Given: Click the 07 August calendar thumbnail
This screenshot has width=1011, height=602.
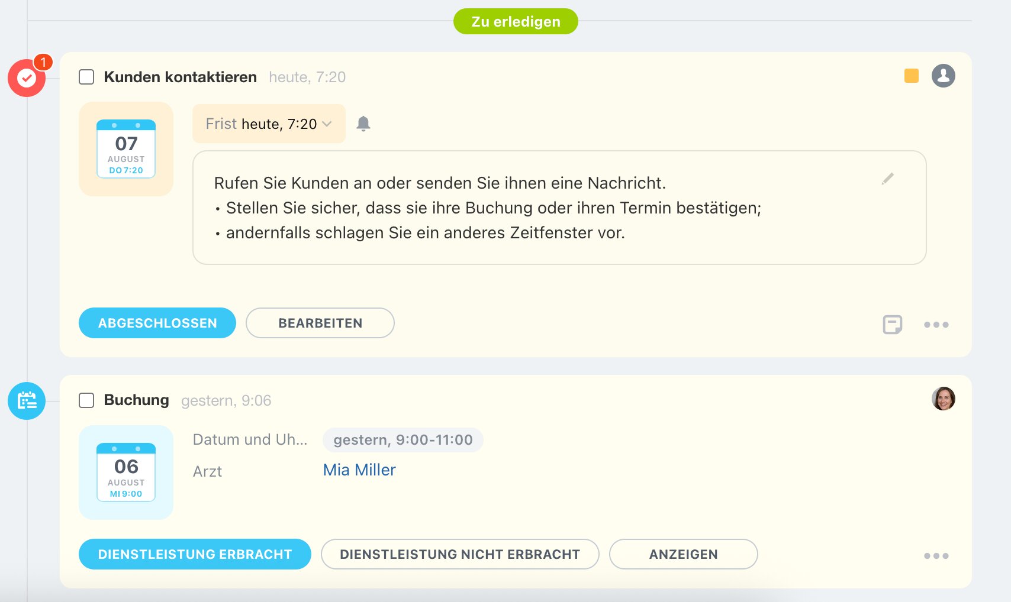Looking at the screenshot, I should pyautogui.click(x=126, y=149).
